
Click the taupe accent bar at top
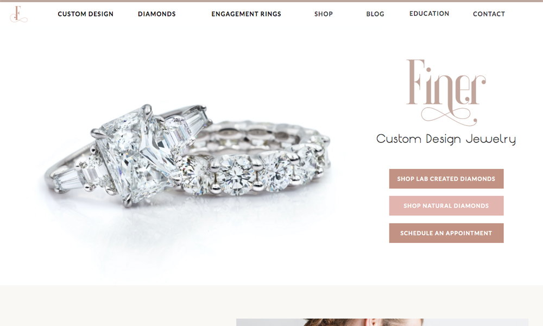click(x=271, y=1)
